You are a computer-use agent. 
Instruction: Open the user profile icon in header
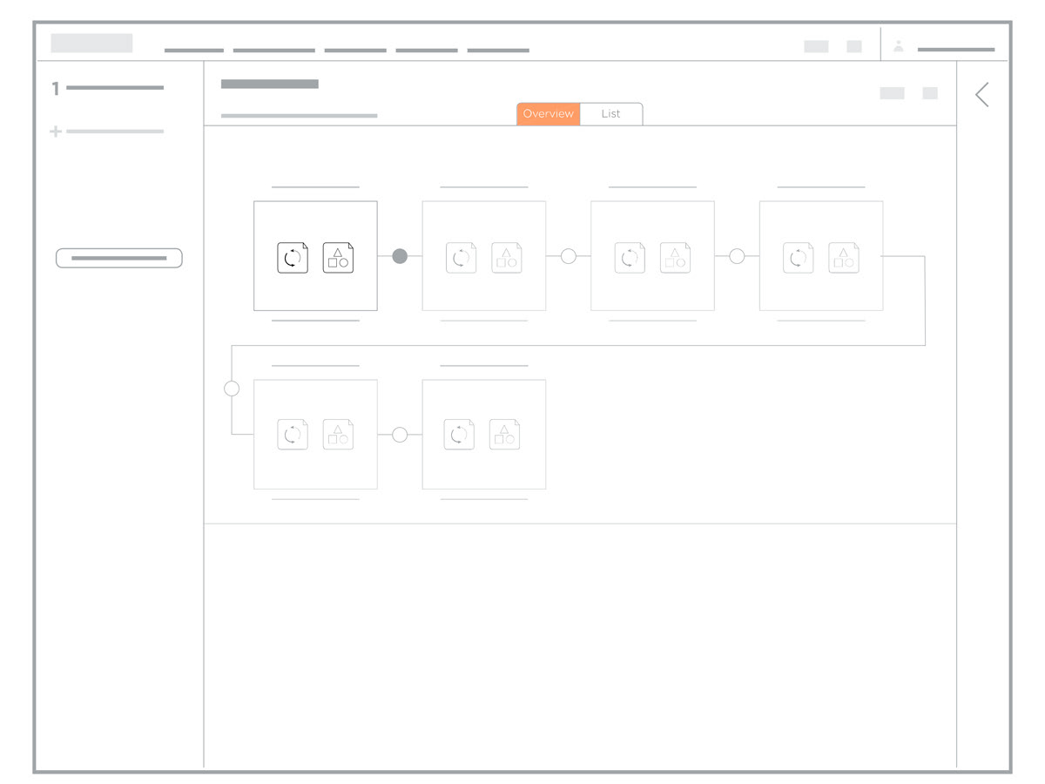tap(899, 46)
